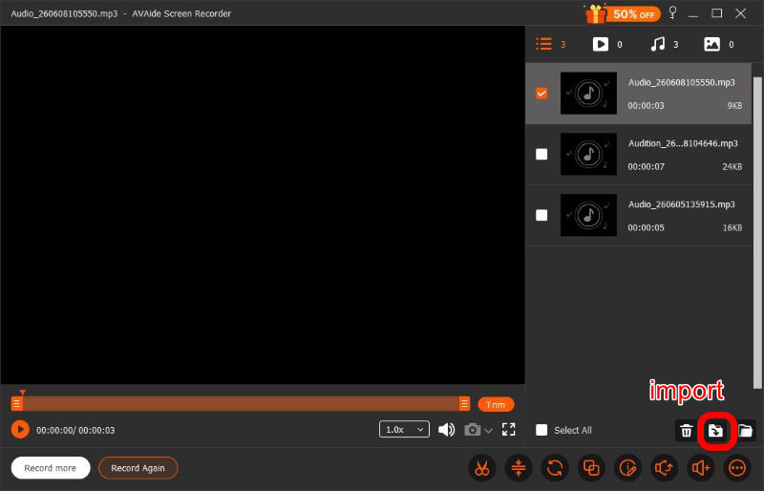The height and width of the screenshot is (491, 764).
Task: Show image snapshots tab
Action: point(719,44)
